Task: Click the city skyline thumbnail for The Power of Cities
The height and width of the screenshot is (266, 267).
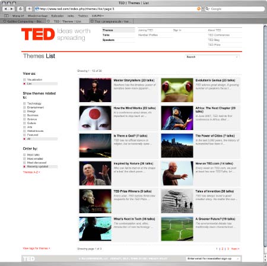Action: point(177,145)
